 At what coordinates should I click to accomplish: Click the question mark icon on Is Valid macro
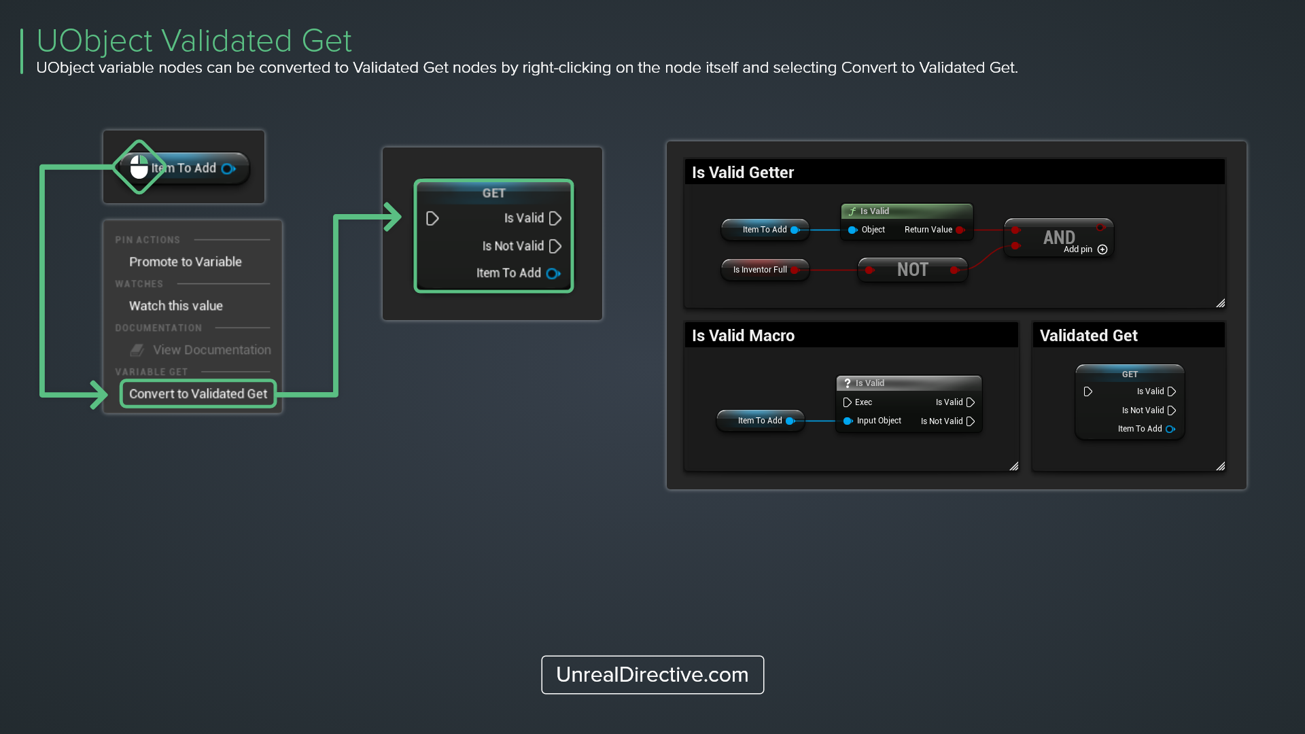point(846,383)
